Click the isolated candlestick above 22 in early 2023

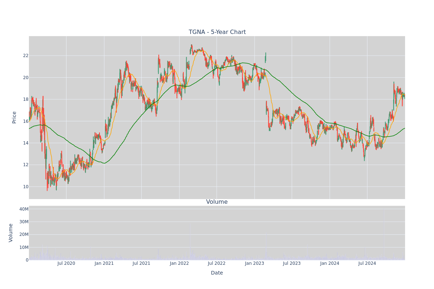[265, 57]
